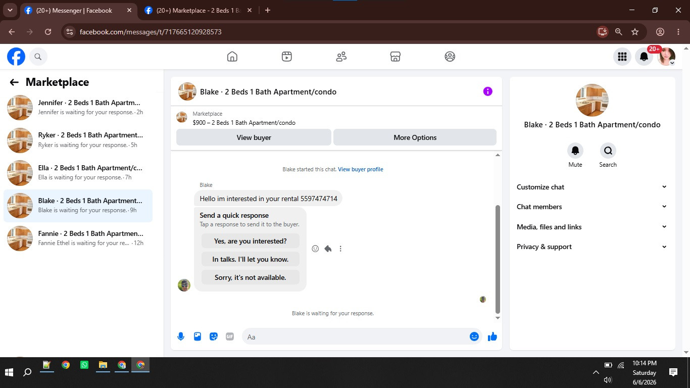Open the Facebook search magnifier
This screenshot has width=690, height=388.
38,57
